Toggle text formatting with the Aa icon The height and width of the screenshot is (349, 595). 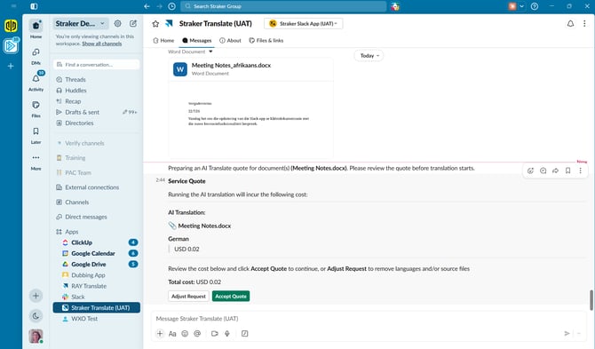pos(172,333)
